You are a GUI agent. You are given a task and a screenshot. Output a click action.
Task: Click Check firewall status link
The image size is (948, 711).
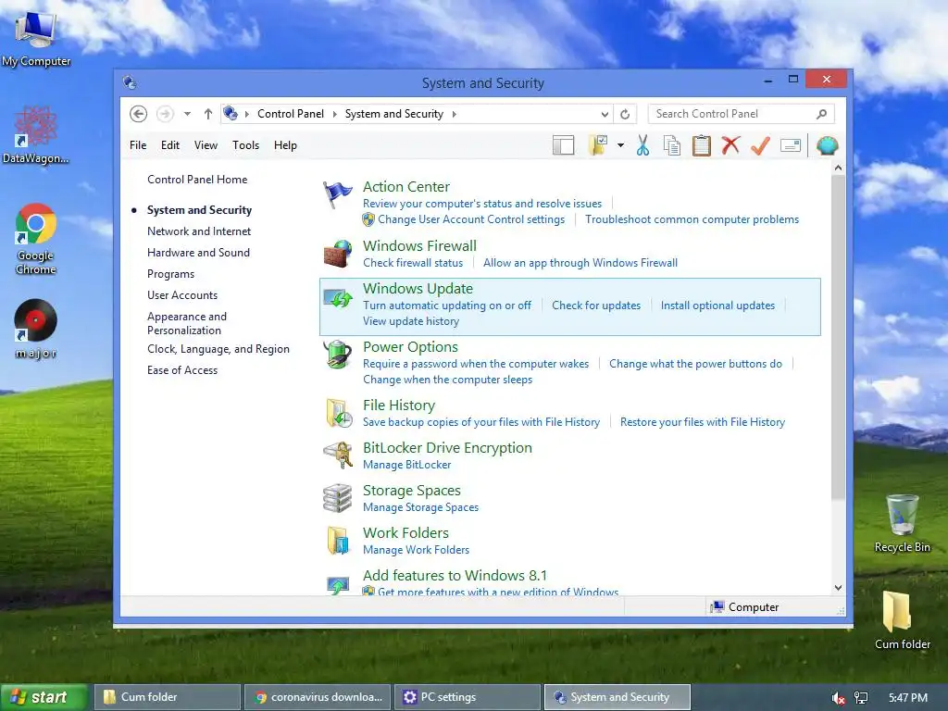pyautogui.click(x=413, y=263)
